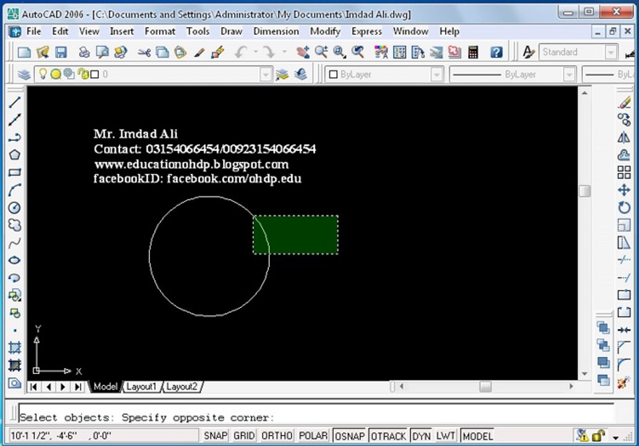Toggle OTRACK in status bar
The image size is (639, 446).
click(388, 436)
